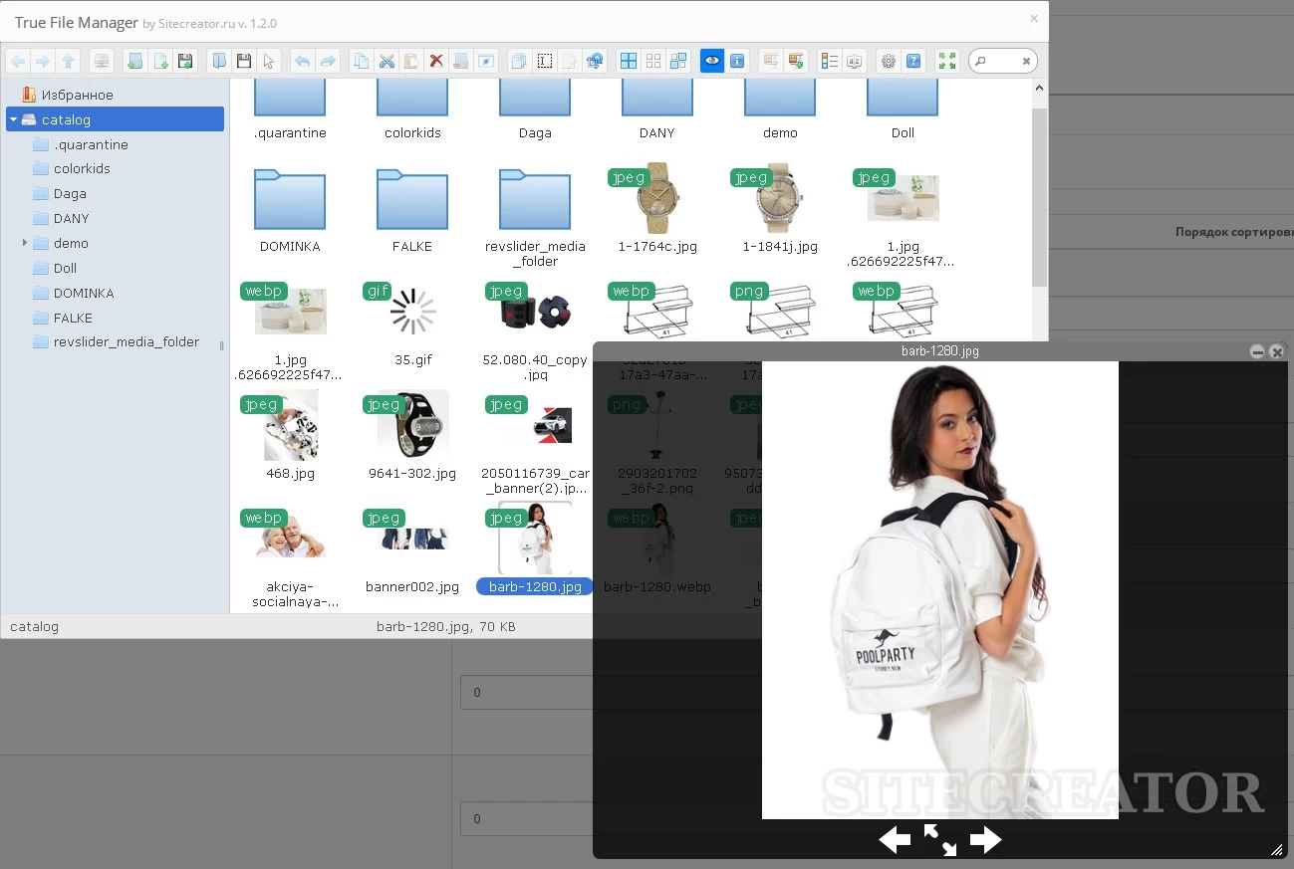Clear the search field text
This screenshot has height=869, width=1294.
(x=1026, y=62)
